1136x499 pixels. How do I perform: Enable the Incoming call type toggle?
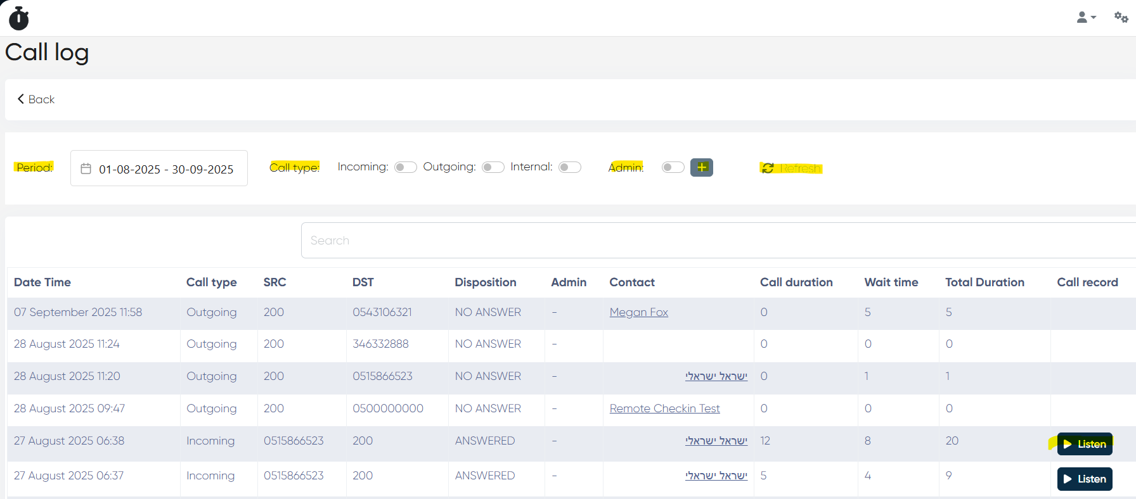(405, 167)
